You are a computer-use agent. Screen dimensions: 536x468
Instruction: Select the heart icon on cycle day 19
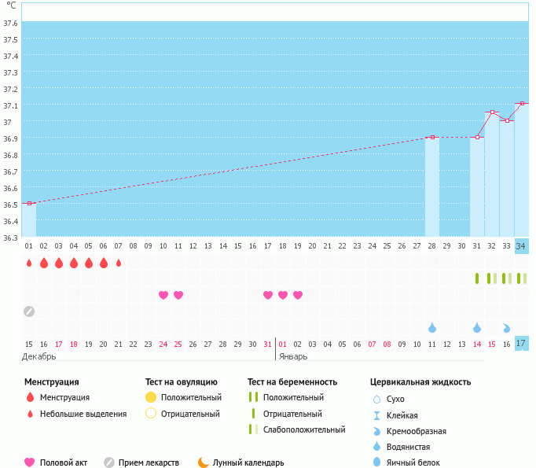coord(298,295)
